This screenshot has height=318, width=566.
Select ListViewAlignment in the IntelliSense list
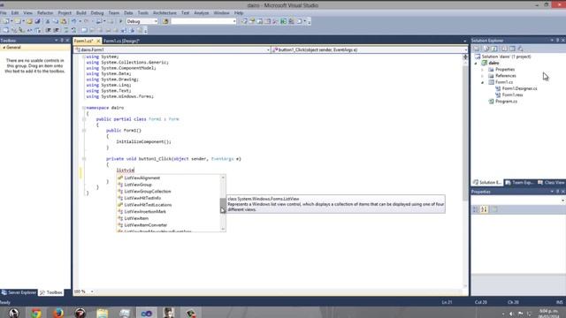[x=142, y=178]
